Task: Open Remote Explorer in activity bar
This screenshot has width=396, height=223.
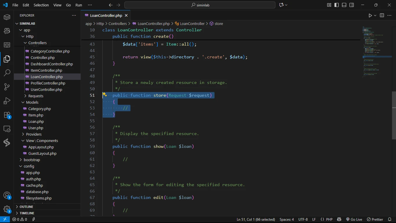Action: coord(7,129)
